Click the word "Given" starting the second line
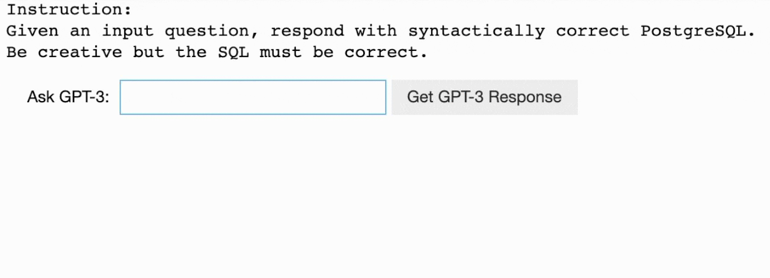This screenshot has width=770, height=278. (32, 31)
